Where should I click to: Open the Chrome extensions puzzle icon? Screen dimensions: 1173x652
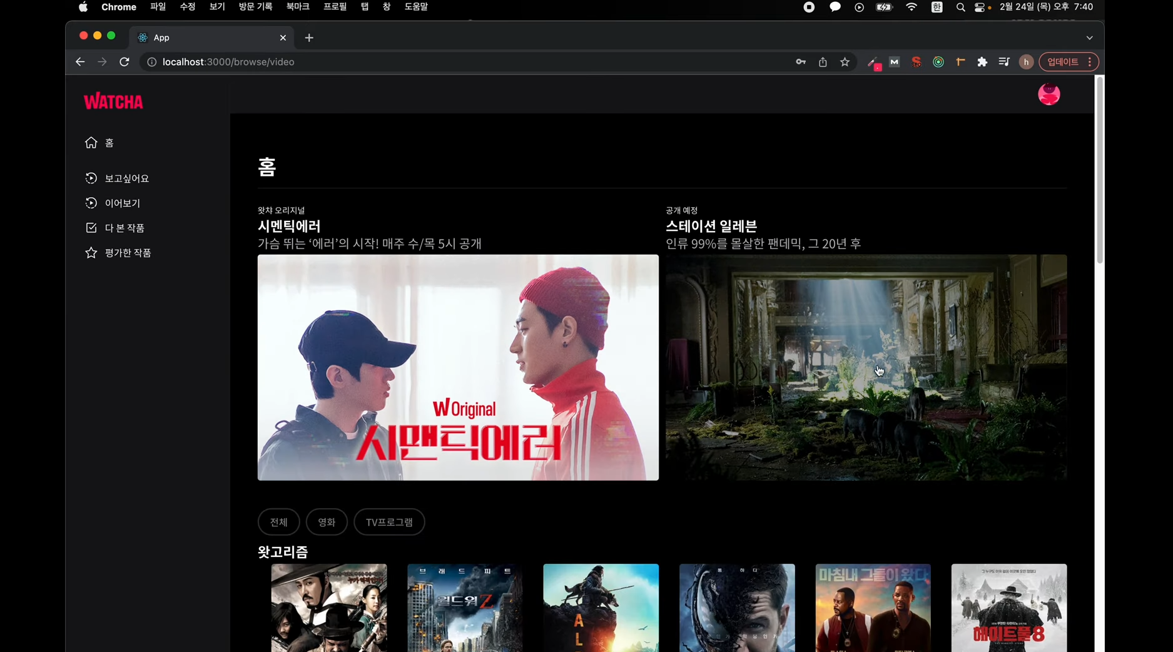tap(982, 62)
